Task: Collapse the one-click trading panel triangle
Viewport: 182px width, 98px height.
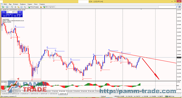Action: 2,10
